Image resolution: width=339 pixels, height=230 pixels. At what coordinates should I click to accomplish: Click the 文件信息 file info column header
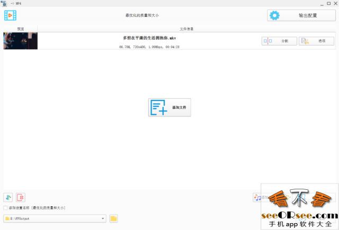click(x=186, y=29)
